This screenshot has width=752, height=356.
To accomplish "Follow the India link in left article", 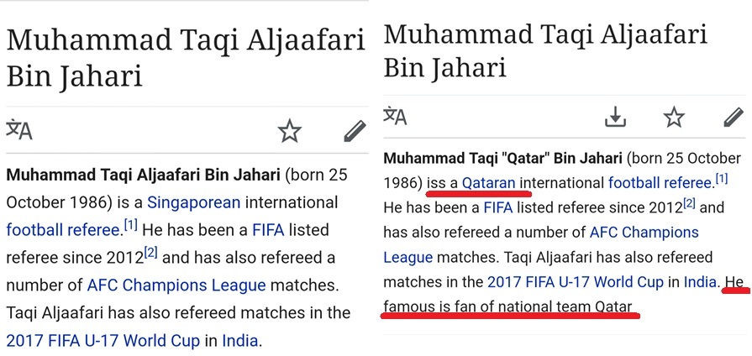I will pos(240,341).
